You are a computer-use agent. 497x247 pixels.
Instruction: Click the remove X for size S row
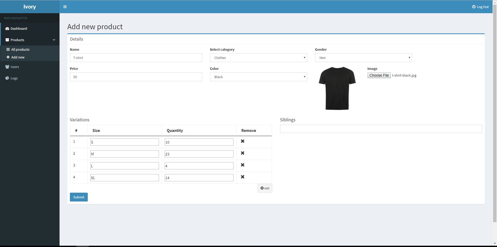(243, 141)
